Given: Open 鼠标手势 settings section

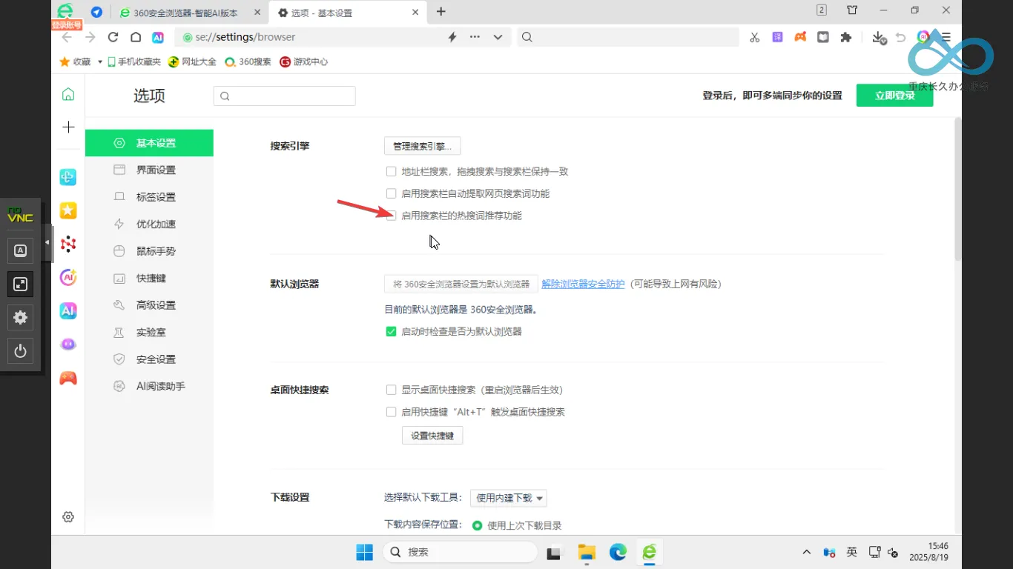Looking at the screenshot, I should tap(149, 251).
